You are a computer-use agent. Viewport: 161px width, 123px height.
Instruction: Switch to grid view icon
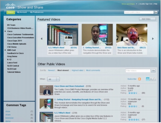(151, 79)
